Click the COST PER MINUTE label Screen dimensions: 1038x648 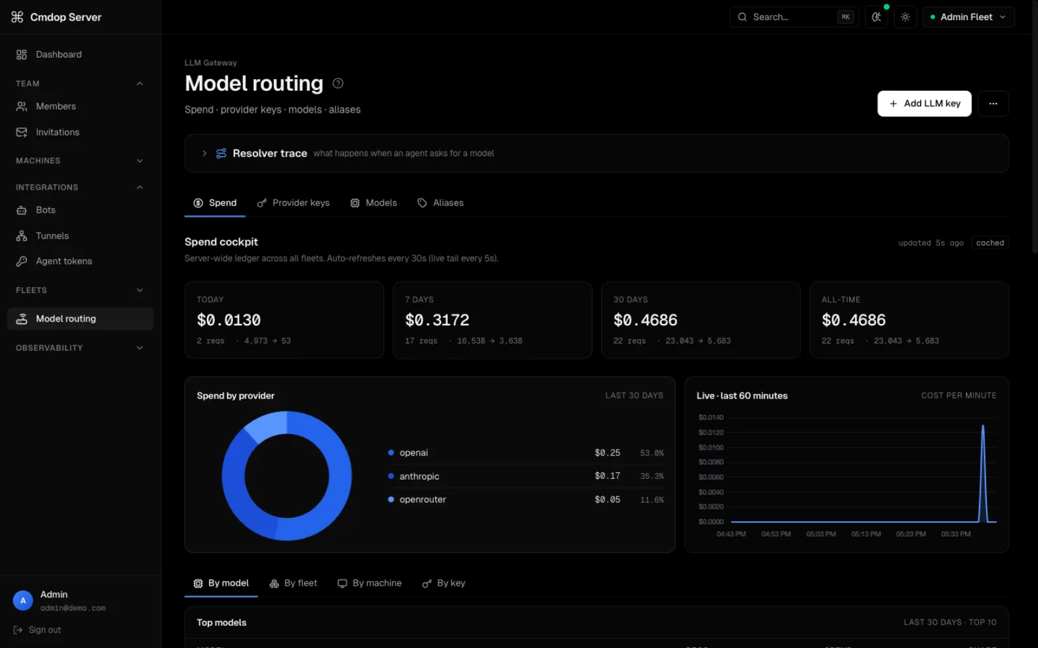coord(959,396)
